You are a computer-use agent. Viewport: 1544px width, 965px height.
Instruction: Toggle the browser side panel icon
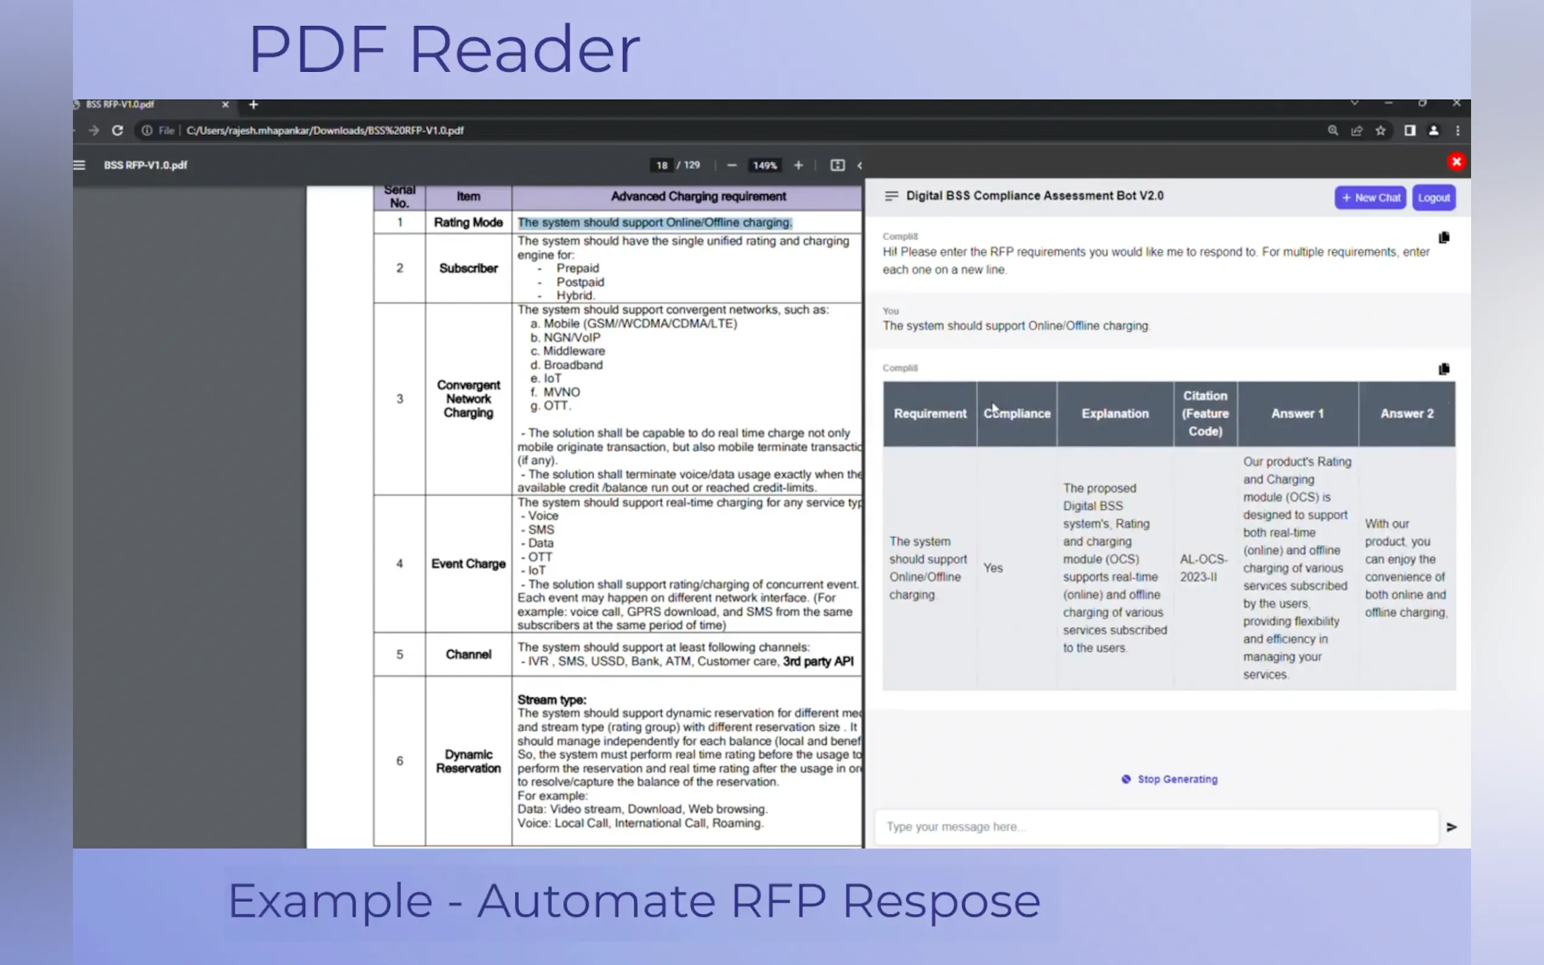(1409, 131)
